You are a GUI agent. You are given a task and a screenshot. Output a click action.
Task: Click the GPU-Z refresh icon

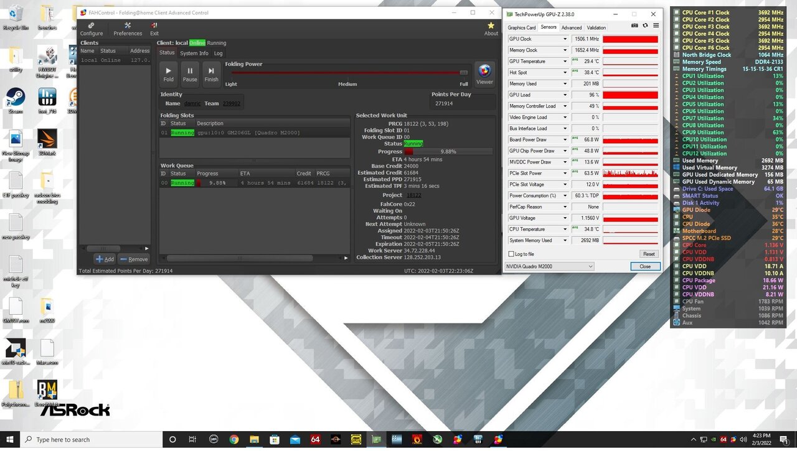pos(645,26)
